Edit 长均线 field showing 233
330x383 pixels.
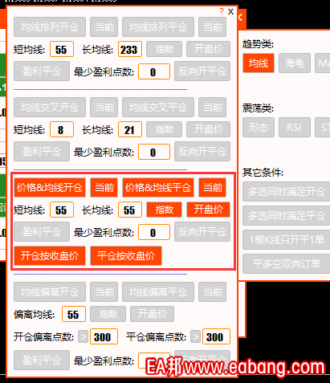tap(130, 49)
